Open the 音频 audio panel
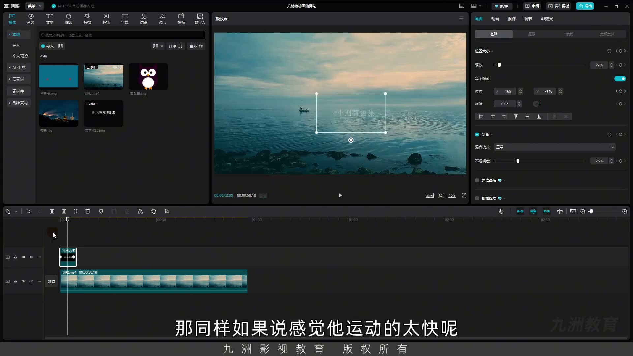The width and height of the screenshot is (633, 356). (x=31, y=19)
